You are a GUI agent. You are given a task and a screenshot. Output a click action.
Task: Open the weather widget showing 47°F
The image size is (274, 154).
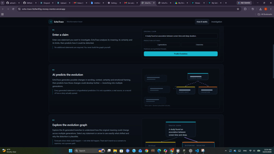click(x=9, y=151)
